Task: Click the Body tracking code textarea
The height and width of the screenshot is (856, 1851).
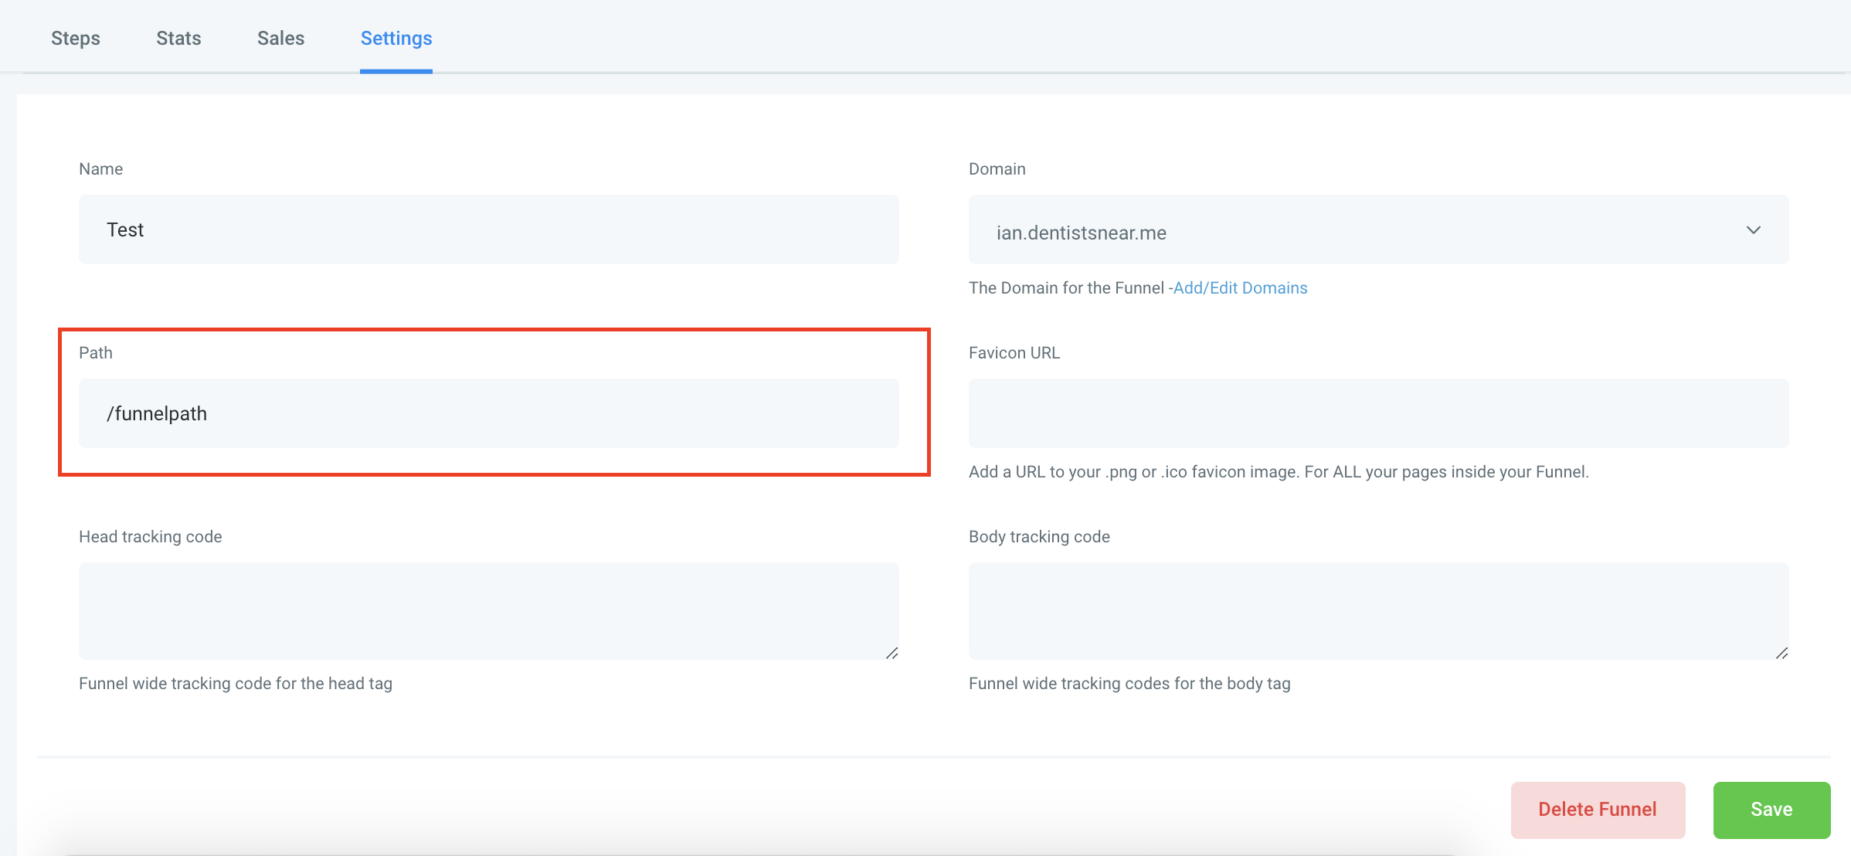Action: 1378,610
